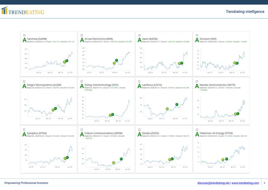Click light green B marker on Arrow Electronics chart
The width and height of the screenshot is (268, 190).
pos(114,63)
